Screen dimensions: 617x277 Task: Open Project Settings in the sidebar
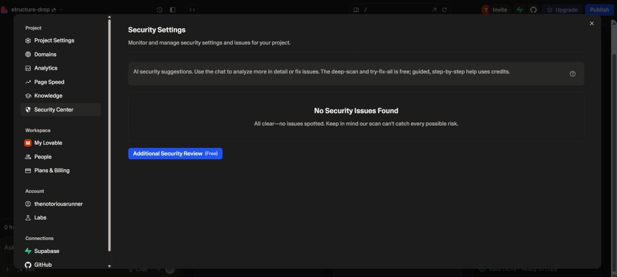[x=54, y=40]
